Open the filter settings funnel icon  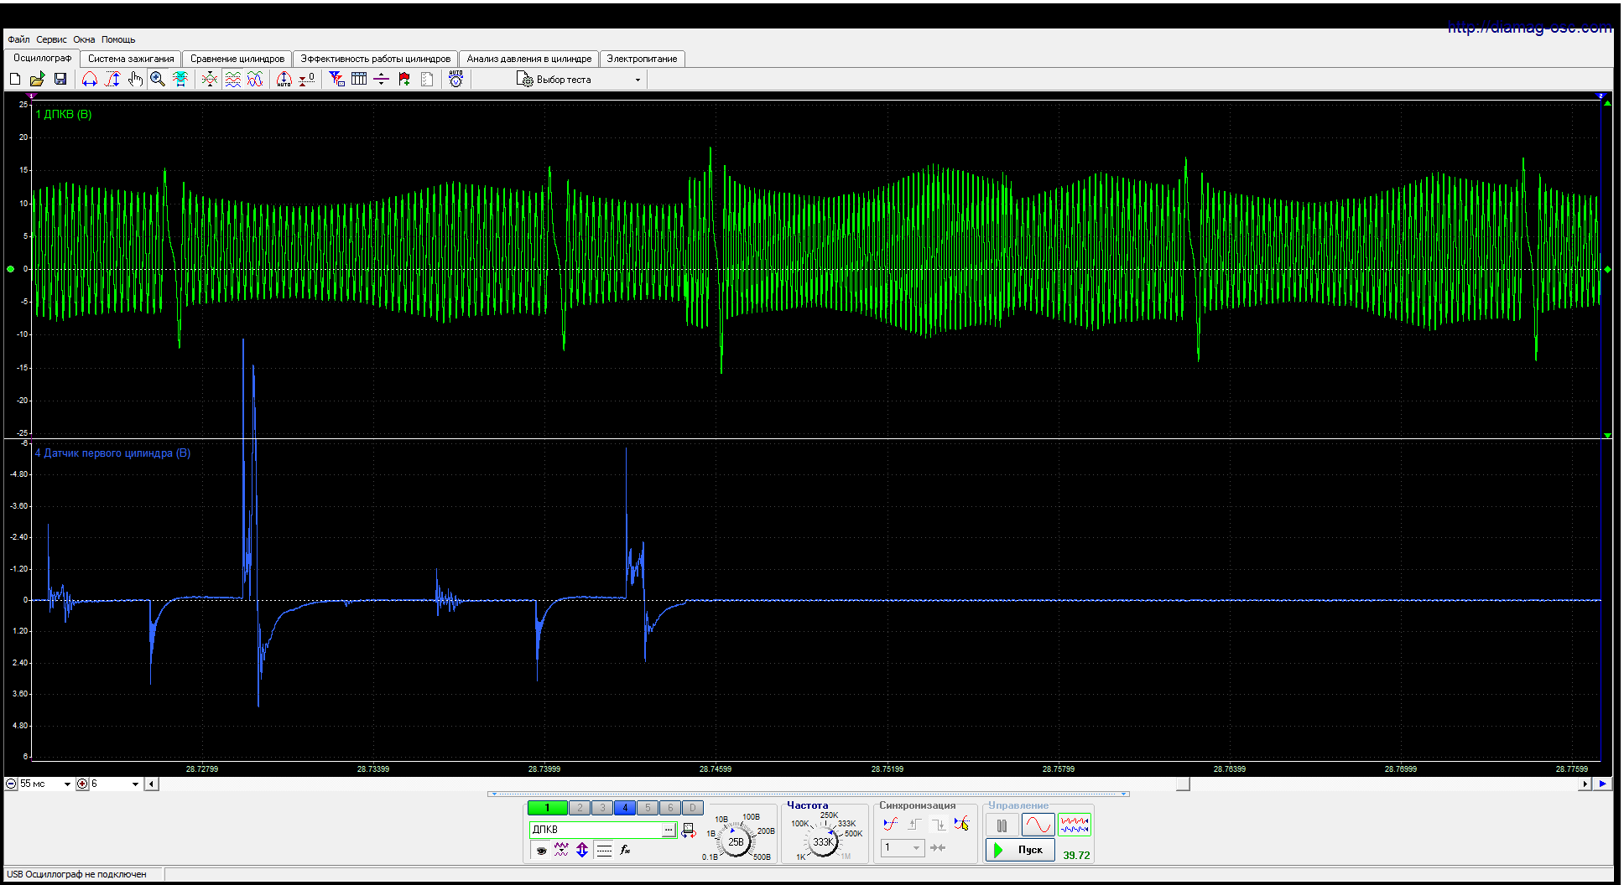coord(336,79)
